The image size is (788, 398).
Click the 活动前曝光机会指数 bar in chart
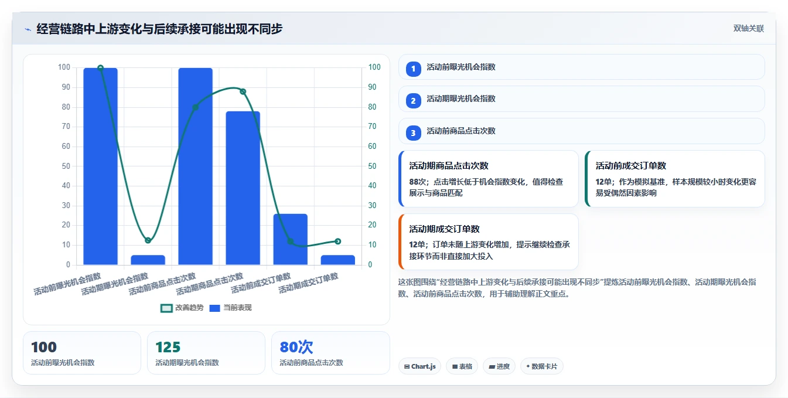100,166
